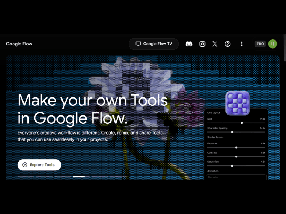Click the "Everyone's creative workflow" description text

pyautogui.click(x=90, y=136)
